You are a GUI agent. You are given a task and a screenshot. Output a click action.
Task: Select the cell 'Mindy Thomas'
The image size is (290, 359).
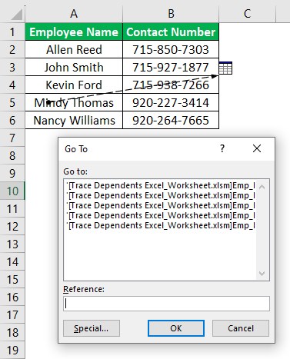[74, 103]
